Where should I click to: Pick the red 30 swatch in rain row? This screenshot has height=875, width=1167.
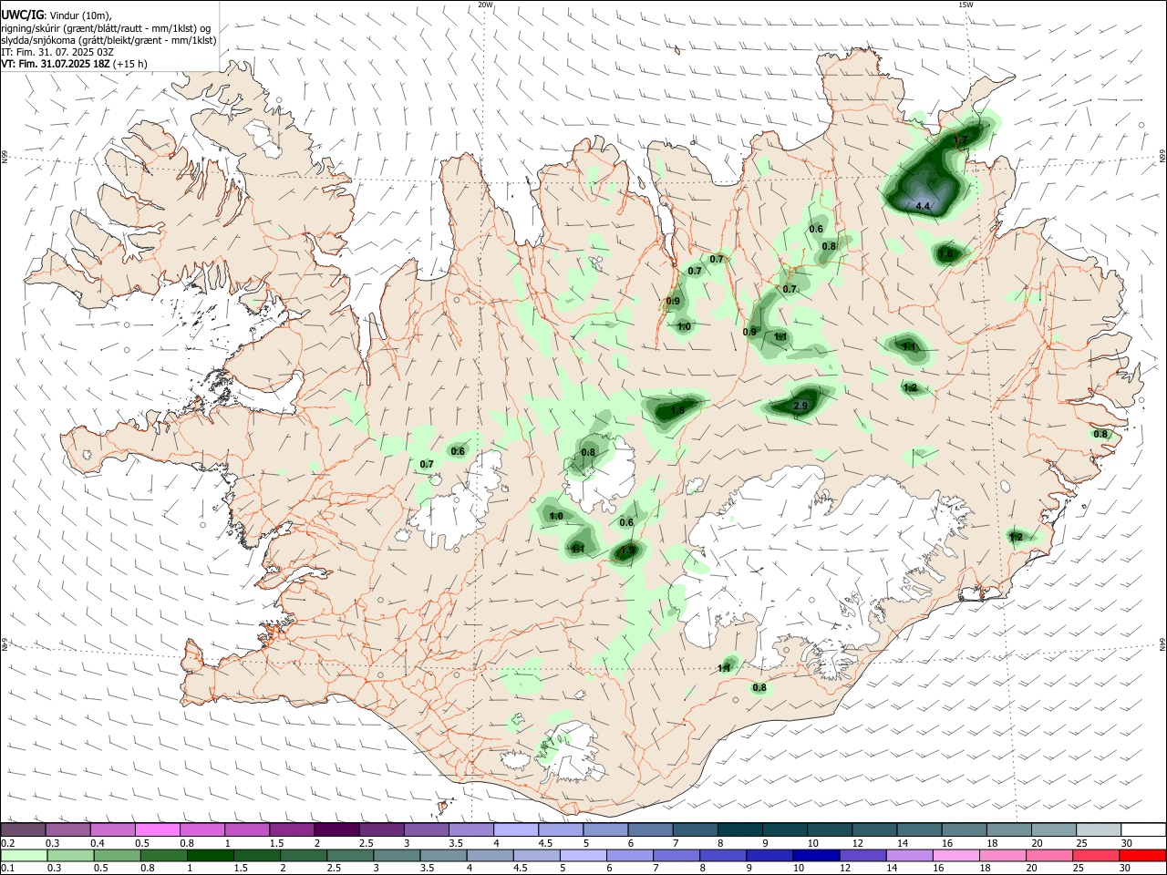coord(1141,855)
